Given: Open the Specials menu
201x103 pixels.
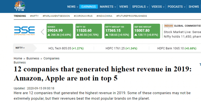Looking at the screenshot, I should click(x=139, y=7).
